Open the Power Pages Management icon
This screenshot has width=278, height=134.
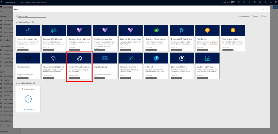coord(54,58)
